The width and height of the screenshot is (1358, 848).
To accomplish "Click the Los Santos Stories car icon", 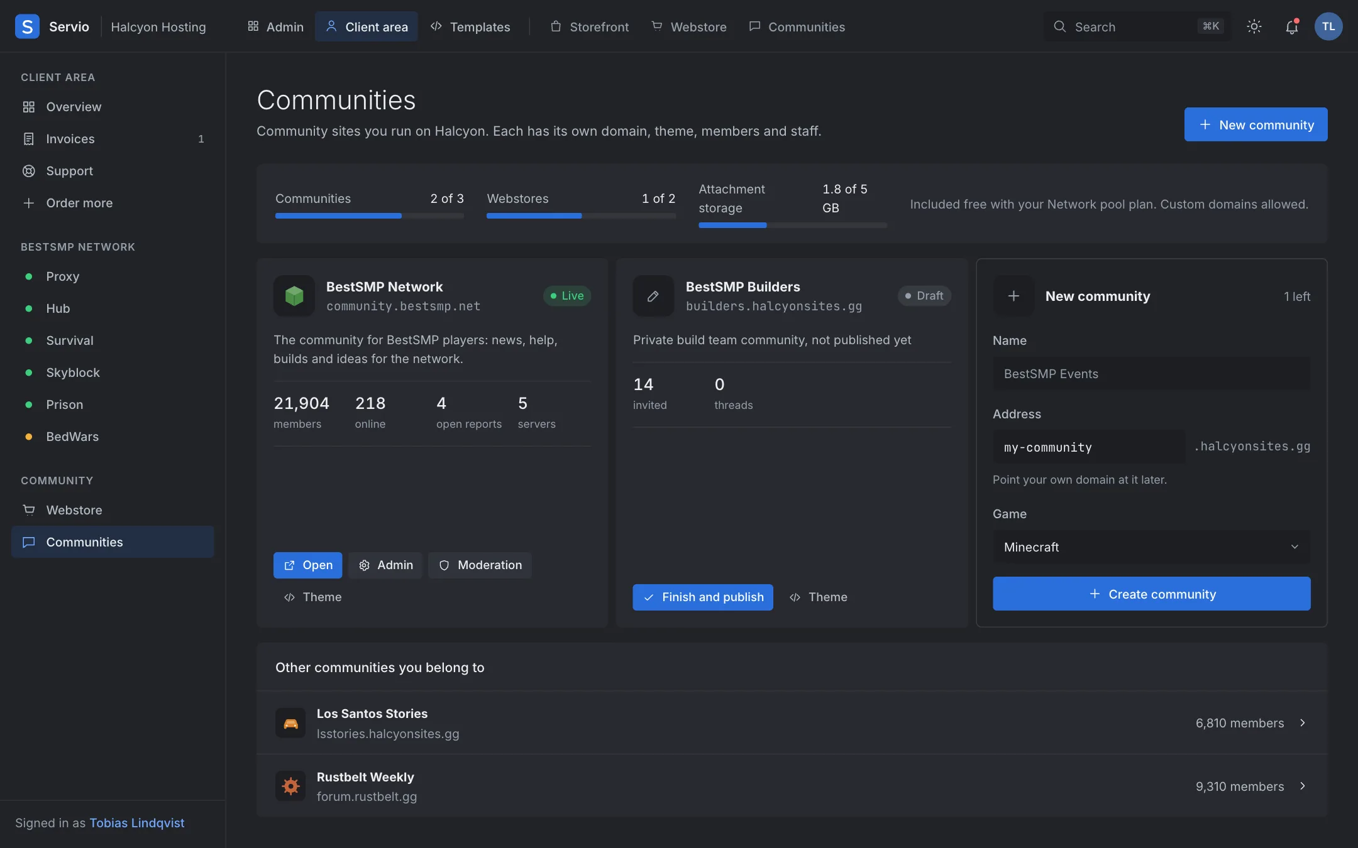I will tap(290, 723).
